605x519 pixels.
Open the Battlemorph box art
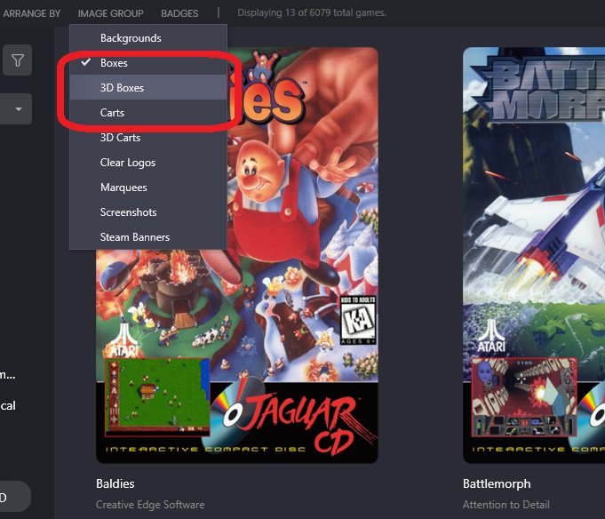[534, 255]
